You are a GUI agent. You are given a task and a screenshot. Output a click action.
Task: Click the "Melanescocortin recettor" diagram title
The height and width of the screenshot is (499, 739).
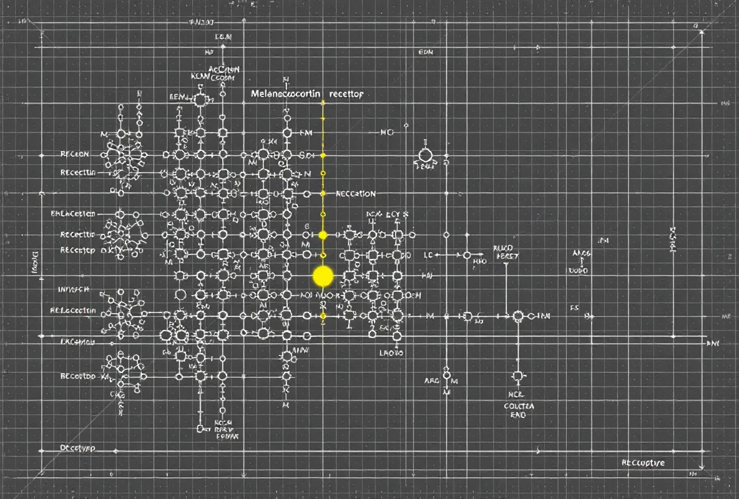tap(307, 94)
